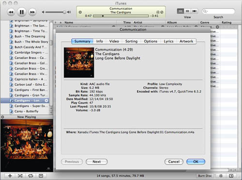Go back to the previous track

coord(11,12)
